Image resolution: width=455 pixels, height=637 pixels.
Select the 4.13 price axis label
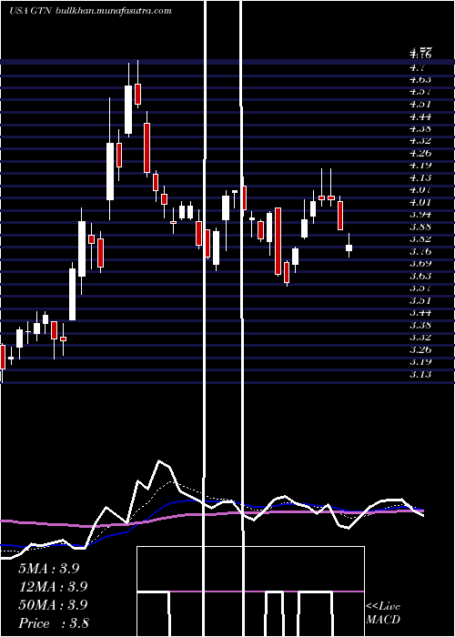pyautogui.click(x=420, y=177)
